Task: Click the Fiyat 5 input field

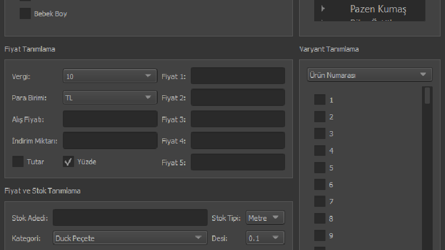Action: click(x=238, y=162)
